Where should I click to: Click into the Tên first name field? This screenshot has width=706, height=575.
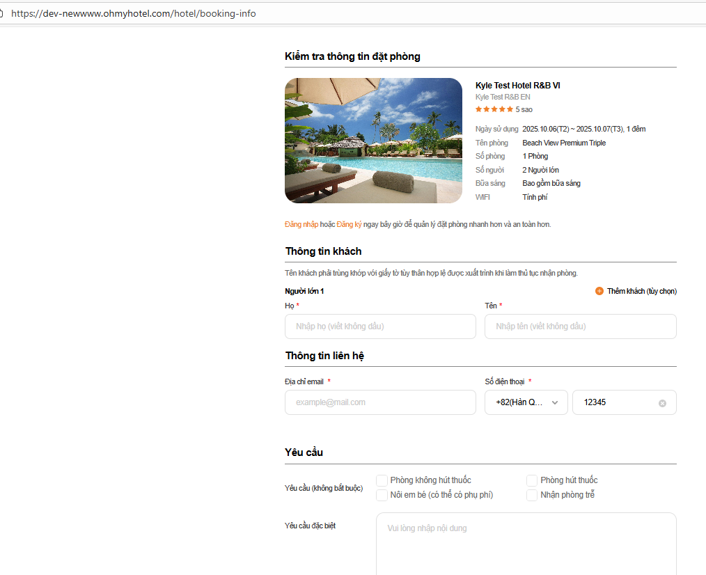point(580,326)
